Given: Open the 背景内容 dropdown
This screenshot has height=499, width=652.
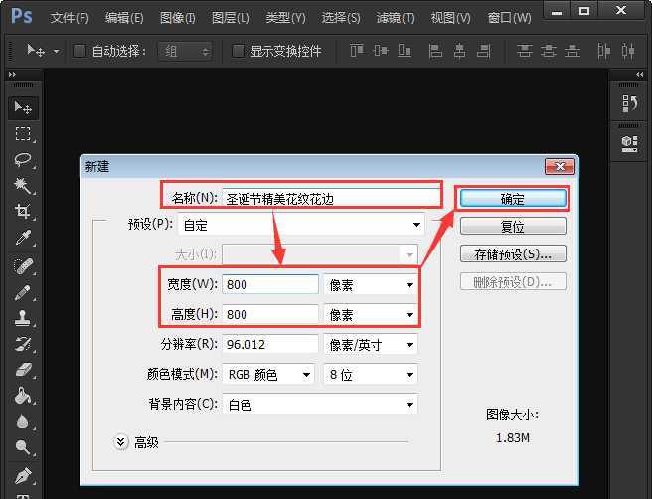Looking at the screenshot, I should click(318, 405).
